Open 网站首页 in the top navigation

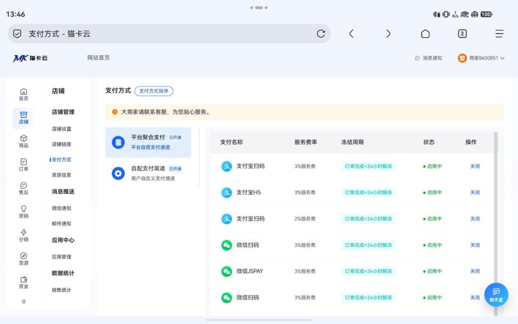pos(99,58)
